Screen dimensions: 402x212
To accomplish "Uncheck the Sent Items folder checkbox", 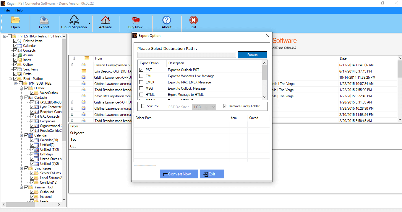I will click(x=15, y=69).
